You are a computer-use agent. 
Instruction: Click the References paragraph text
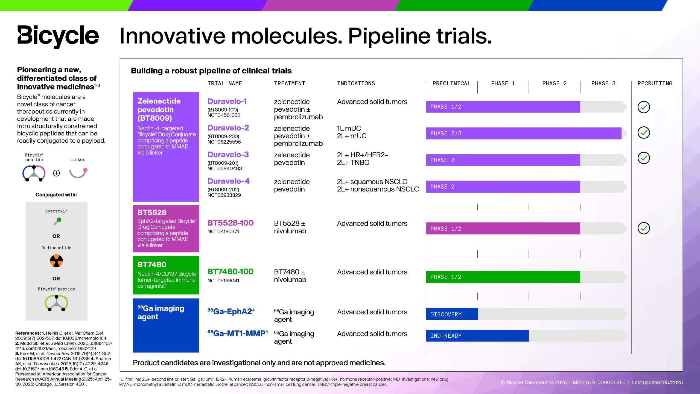[63, 358]
